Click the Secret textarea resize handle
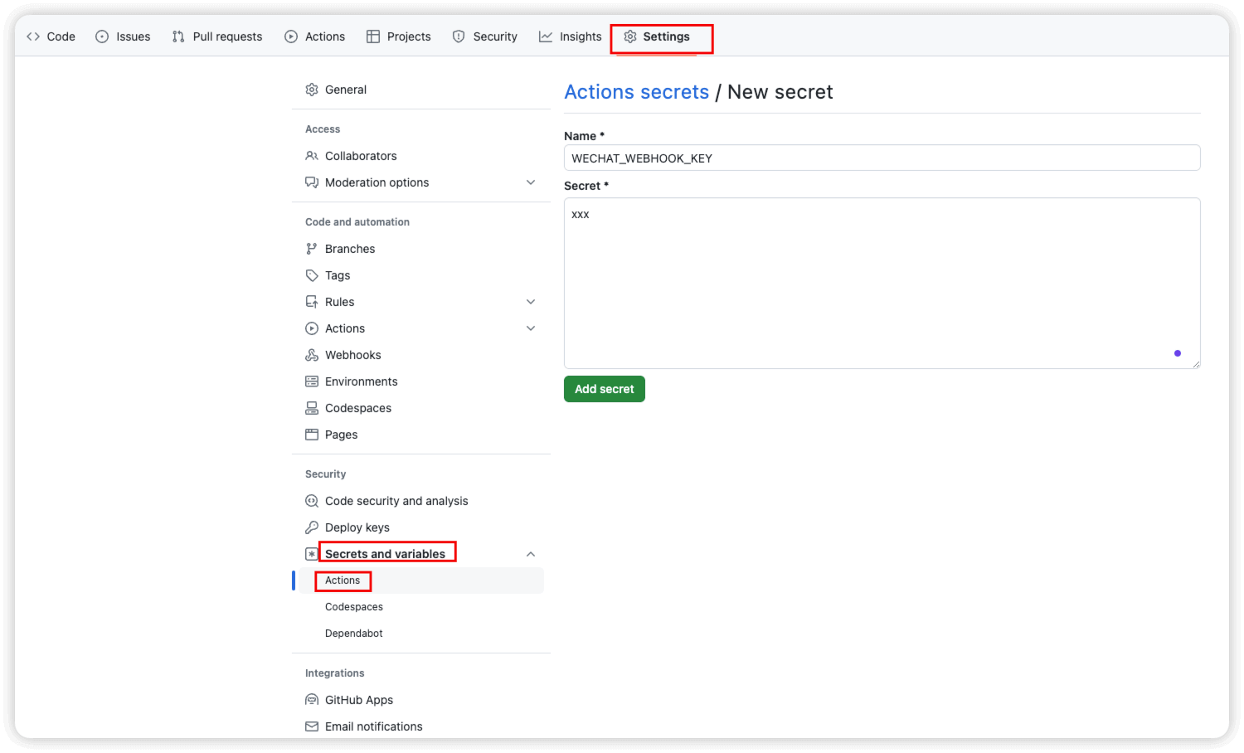Viewport: 1244px width, 753px height. click(1196, 364)
